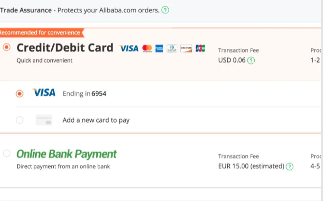Click the American Express logo icon
The height and width of the screenshot is (201, 323).
coord(159,48)
